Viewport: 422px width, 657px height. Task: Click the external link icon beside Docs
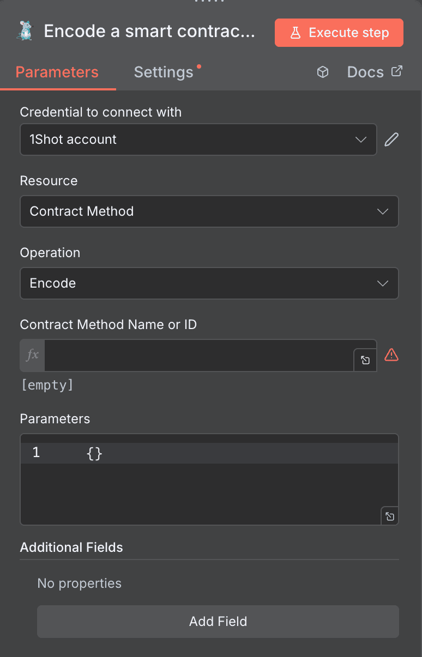(x=397, y=71)
